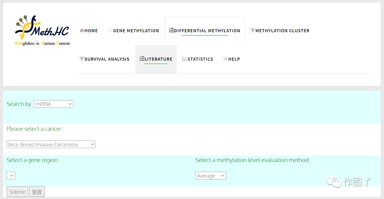Image resolution: width=384 pixels, height=199 pixels.
Task: Click the Submit button
Action: (x=17, y=192)
